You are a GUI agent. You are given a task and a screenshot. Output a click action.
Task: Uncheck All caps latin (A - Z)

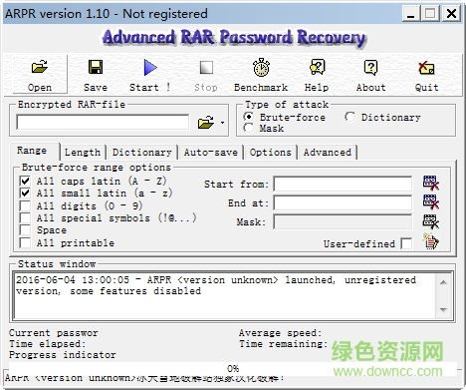pos(25,181)
